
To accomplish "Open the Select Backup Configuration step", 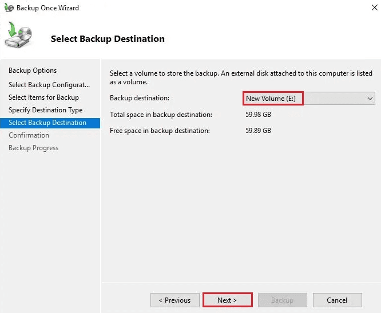I will [x=49, y=85].
